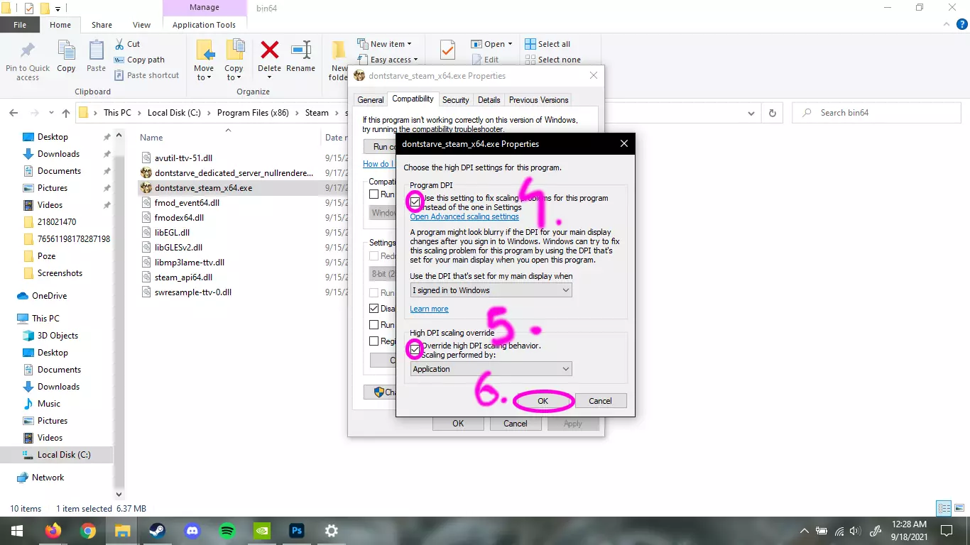Go back with the address bar Back arrow
Screen dimensions: 970x545
13,113
